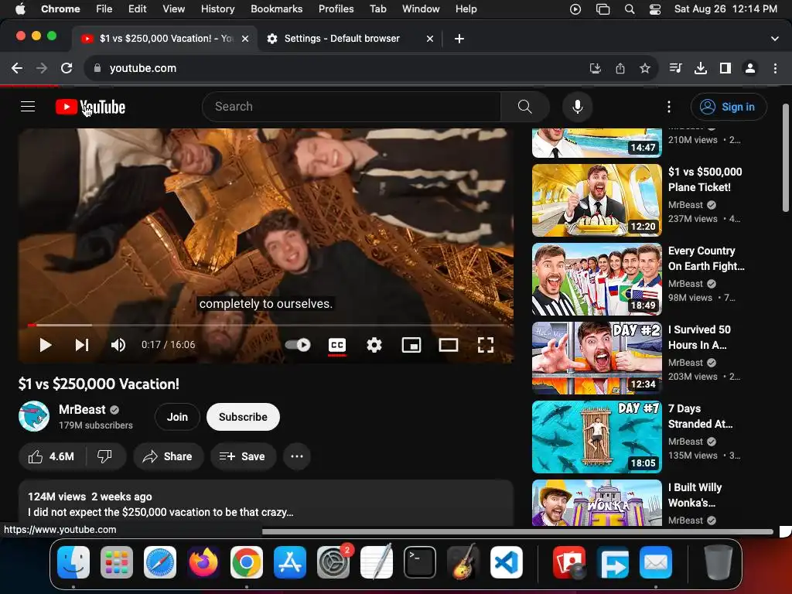The image size is (792, 594).
Task: Launch Firefox from the Dock
Action: pos(203,562)
